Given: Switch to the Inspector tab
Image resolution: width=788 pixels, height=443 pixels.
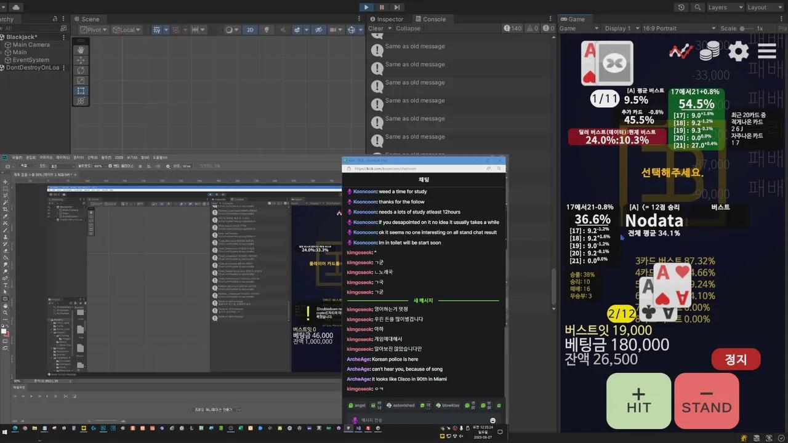Looking at the screenshot, I should [386, 19].
